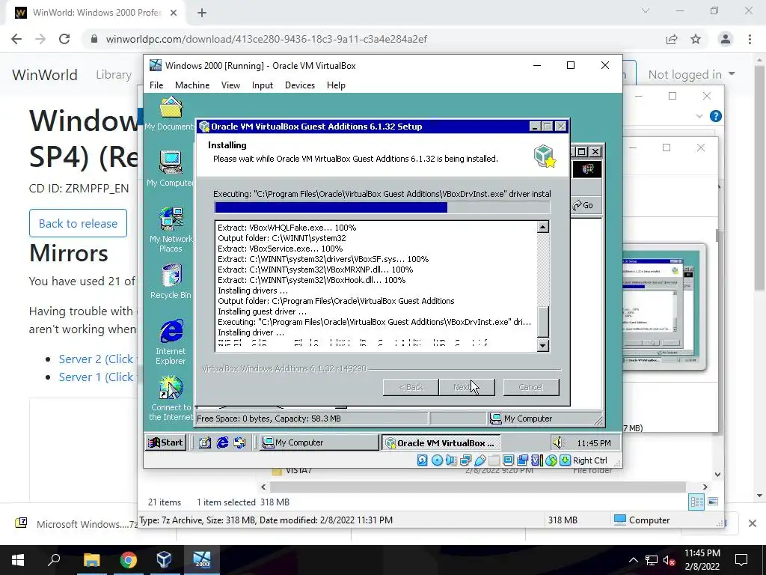This screenshot has width=766, height=575.
Task: Click the audio indicator in VirtualBox status bar
Action: tap(451, 460)
